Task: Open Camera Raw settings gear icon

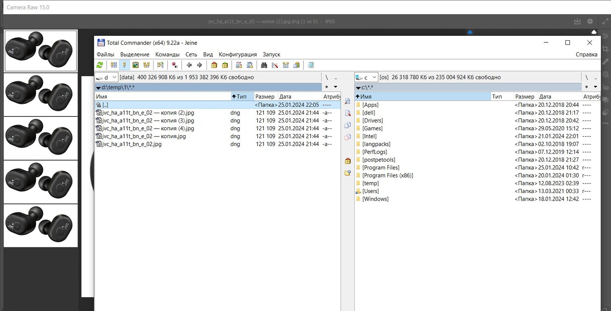Action: (x=590, y=22)
